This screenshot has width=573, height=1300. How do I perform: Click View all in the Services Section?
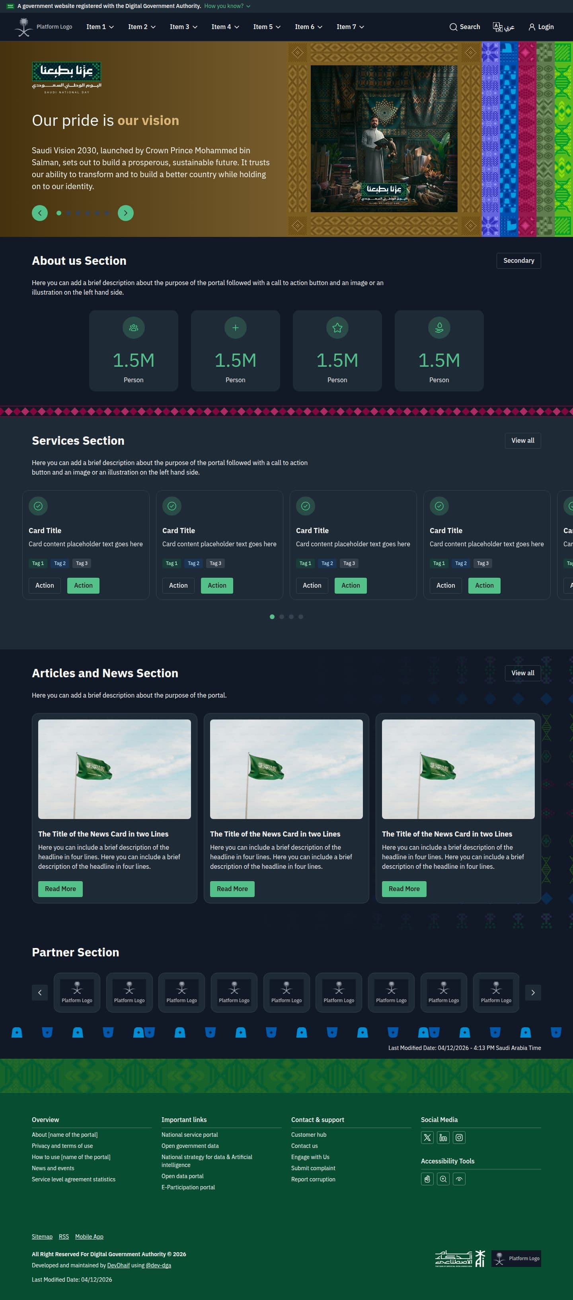(x=522, y=441)
